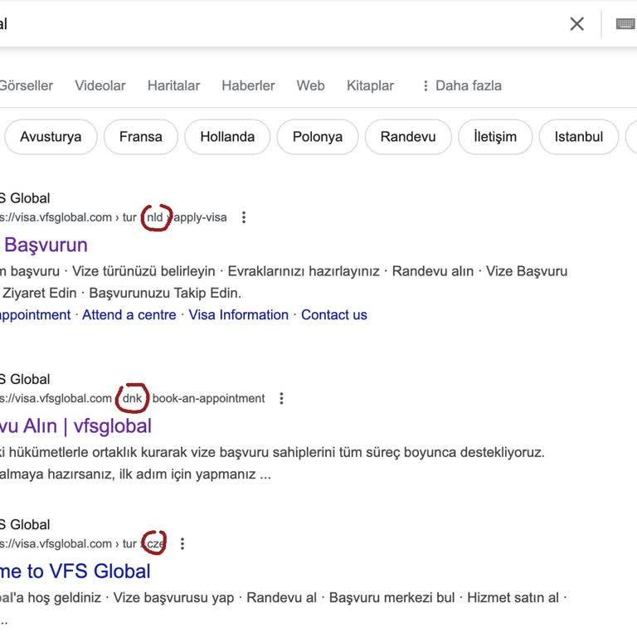The height and width of the screenshot is (637, 637).
Task: Go to the Kitaplar tab
Action: click(370, 85)
